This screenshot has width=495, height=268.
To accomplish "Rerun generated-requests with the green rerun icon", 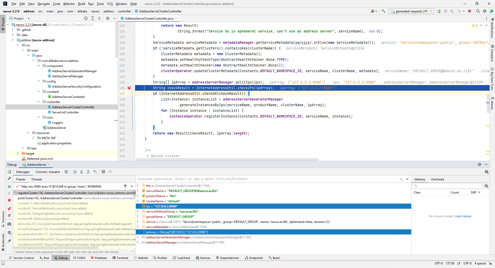I will [439, 11].
